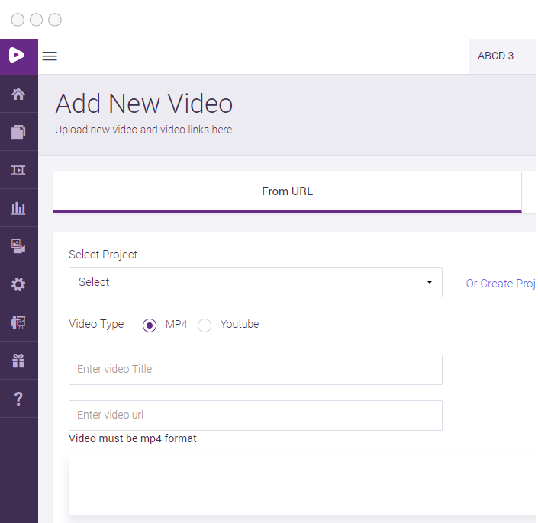Open settings gear in sidebar
538x523 pixels.
point(18,284)
